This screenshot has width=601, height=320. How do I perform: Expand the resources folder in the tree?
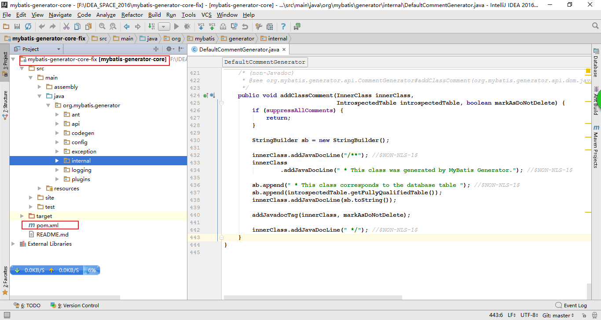(x=40, y=189)
